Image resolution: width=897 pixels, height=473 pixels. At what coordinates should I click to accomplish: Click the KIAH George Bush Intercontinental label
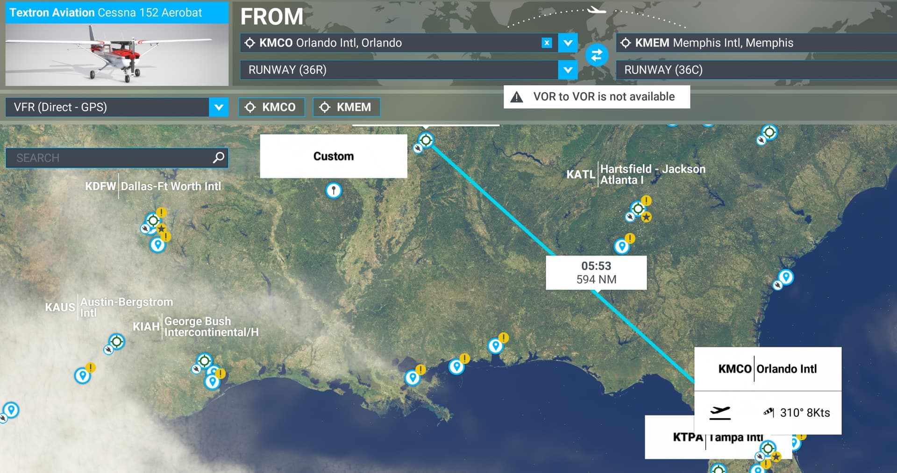(196, 326)
